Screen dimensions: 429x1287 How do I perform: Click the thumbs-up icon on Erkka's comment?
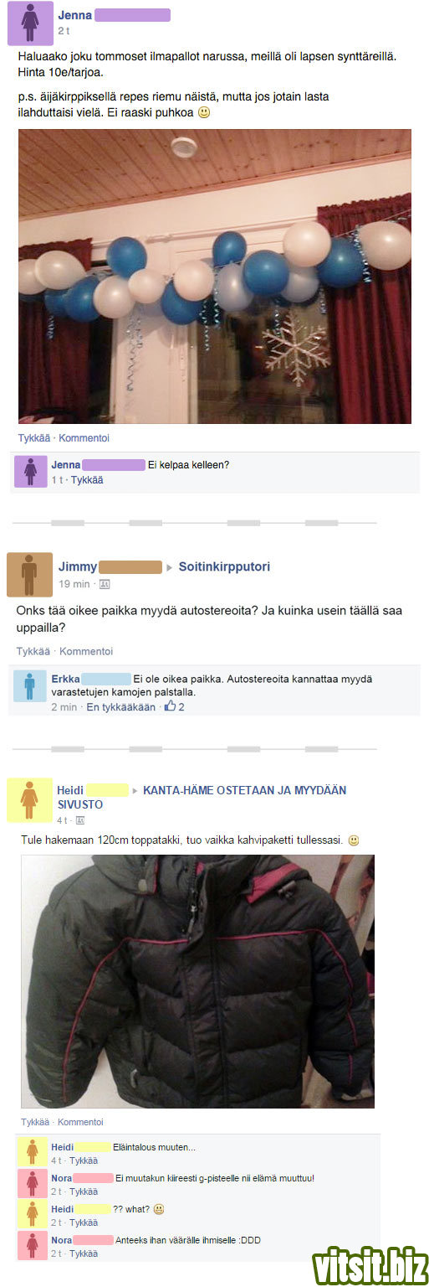[170, 706]
